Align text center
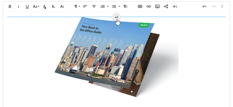Image resolution: width=233 pixels, height=107 pixels. 94,6
